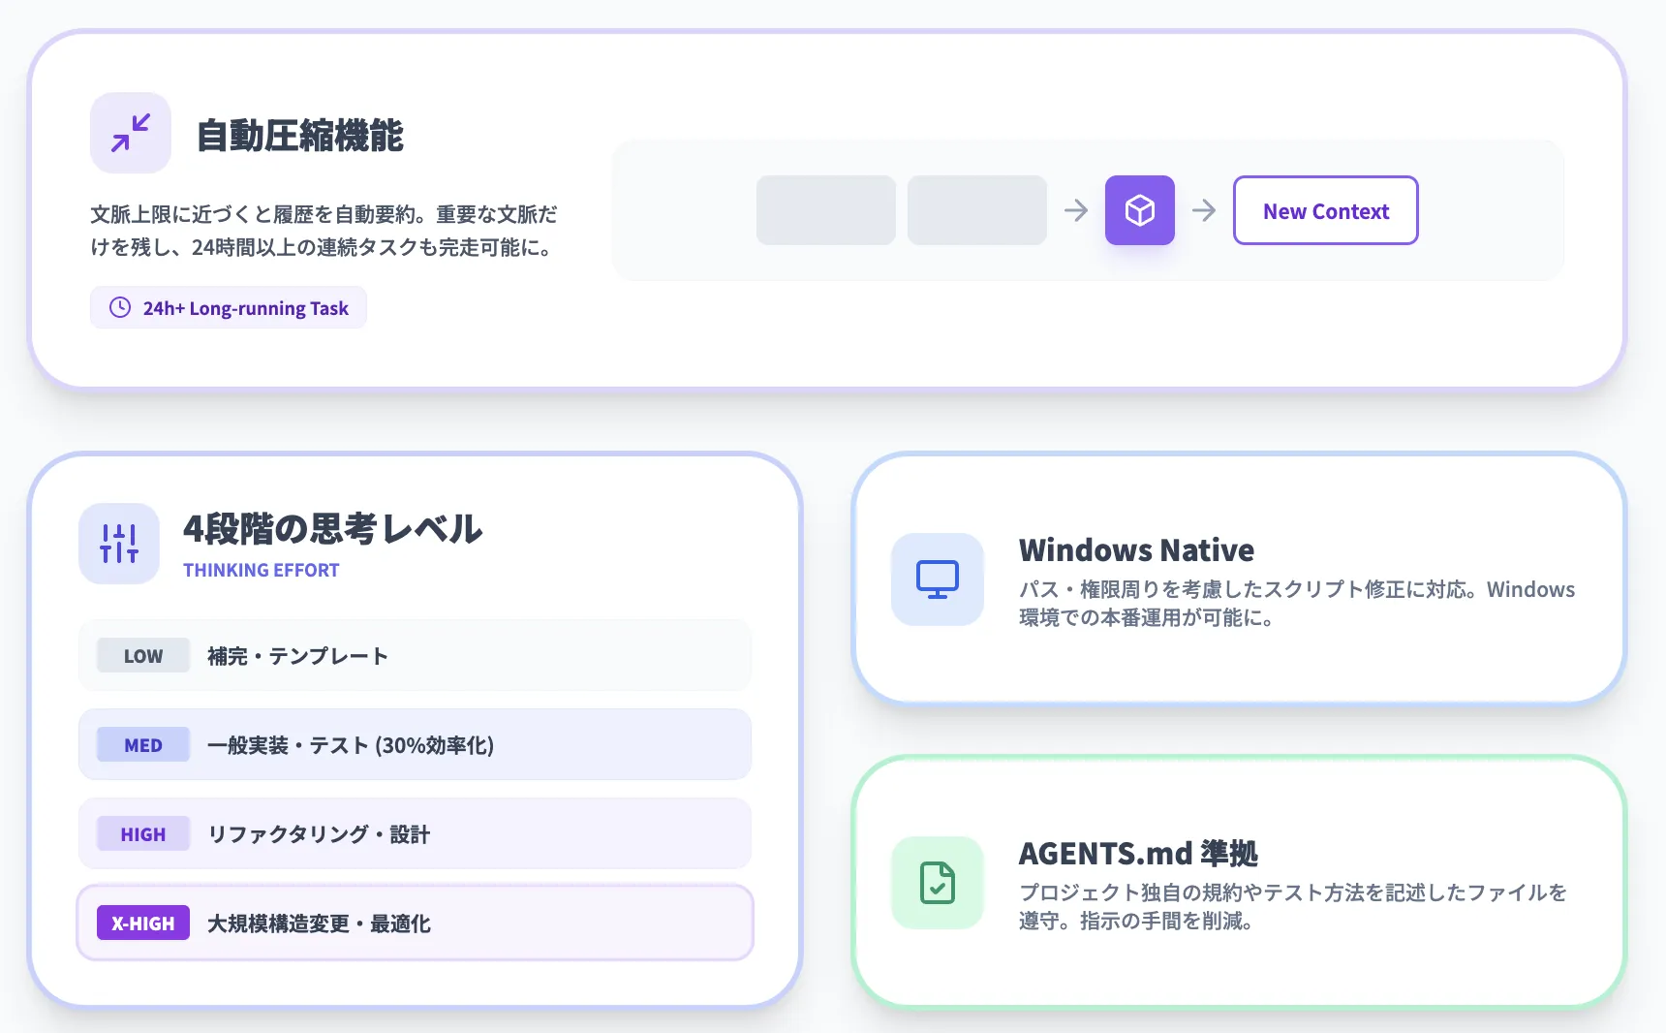
Task: Choose the X-HIGH thinking level row
Action: pyautogui.click(x=415, y=923)
